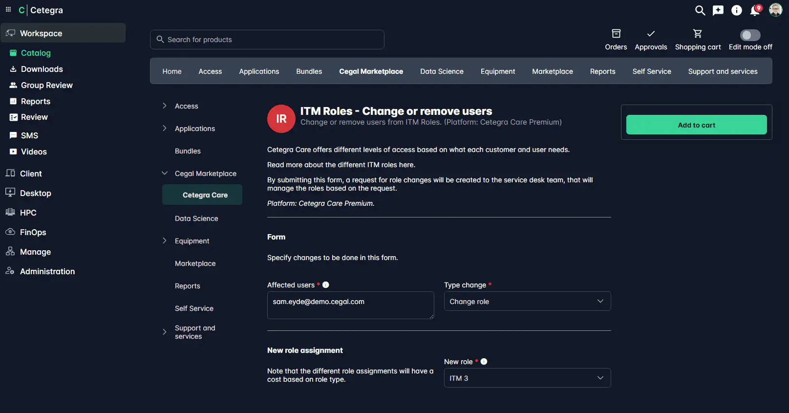The image size is (789, 413).
Task: Collapse the Cegal Marketplace tree section
Action: point(165,174)
